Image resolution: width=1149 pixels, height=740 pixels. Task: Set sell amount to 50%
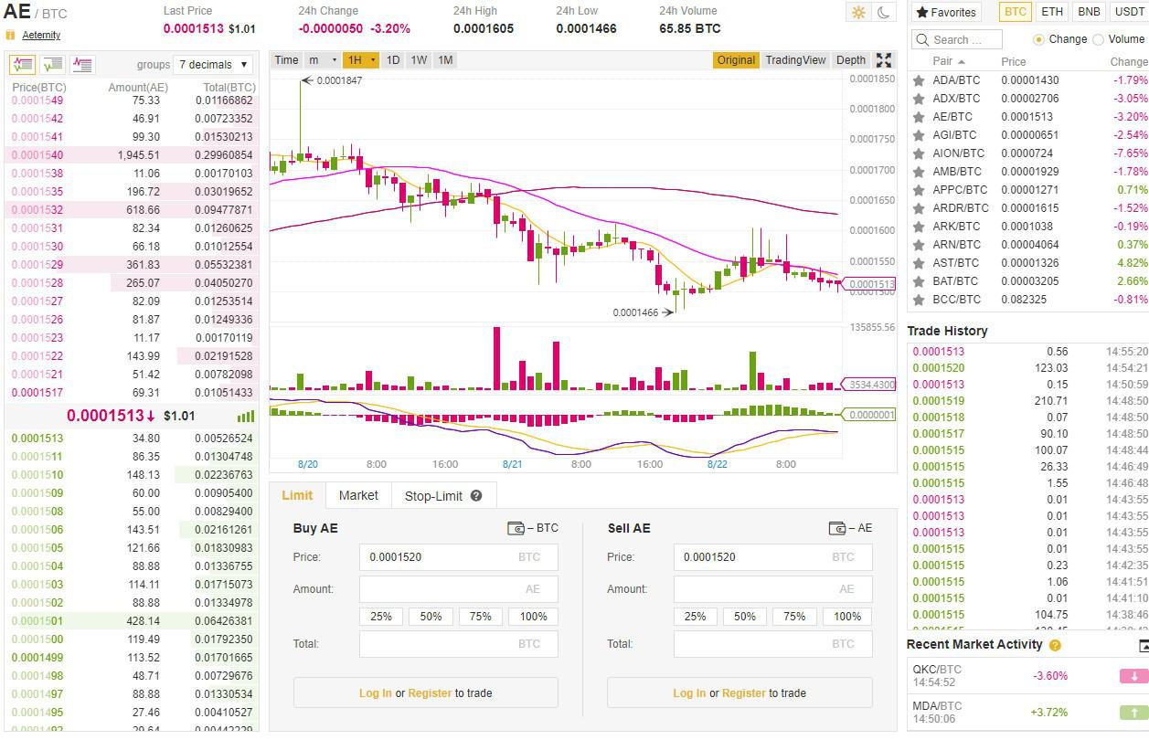click(745, 617)
